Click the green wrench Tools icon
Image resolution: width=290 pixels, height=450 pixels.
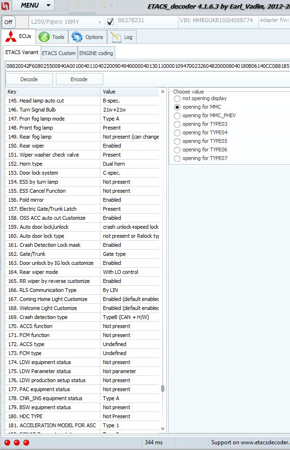click(44, 37)
